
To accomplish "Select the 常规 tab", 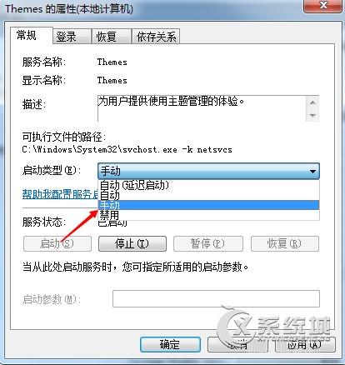I will click(32, 36).
